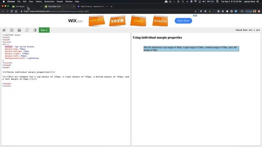Viewport: 262px width, 147px height.
Task: Open the Notification Center icon
Action: tap(257, 2)
